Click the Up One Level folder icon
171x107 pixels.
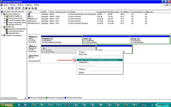9,8
